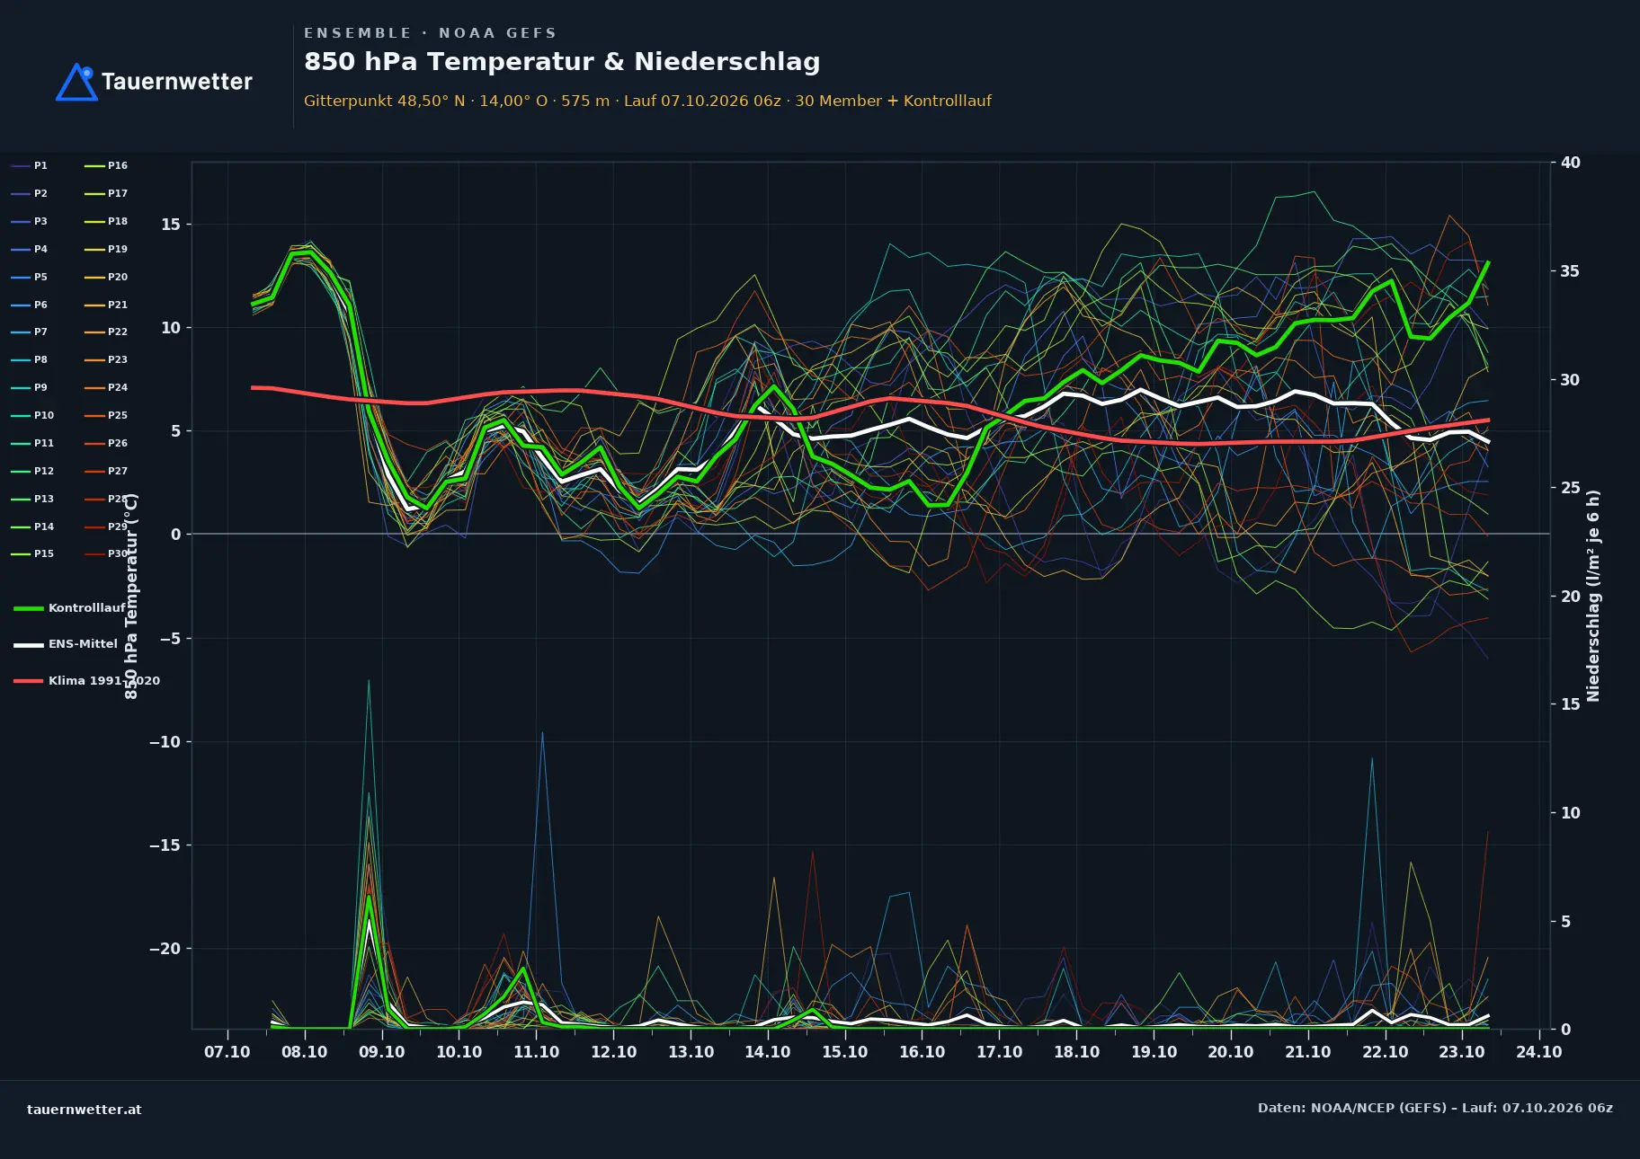
Task: Select legend entry P15
Action: [x=32, y=554]
